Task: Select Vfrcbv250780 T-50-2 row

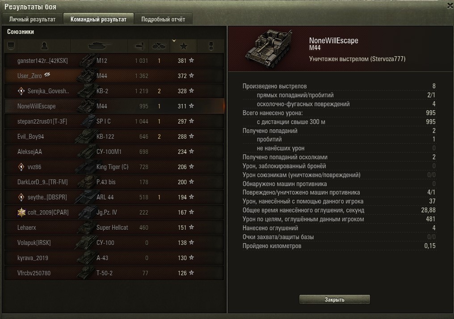Action: pos(114,273)
